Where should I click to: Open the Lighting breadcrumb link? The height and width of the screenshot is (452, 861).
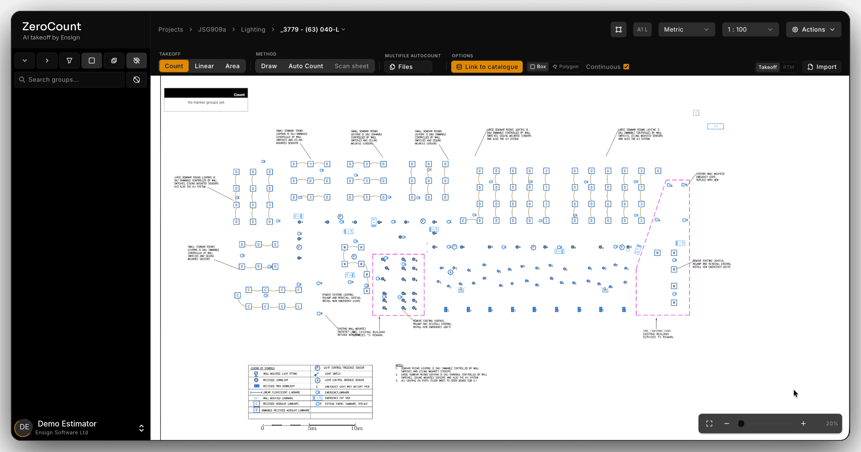click(x=253, y=30)
